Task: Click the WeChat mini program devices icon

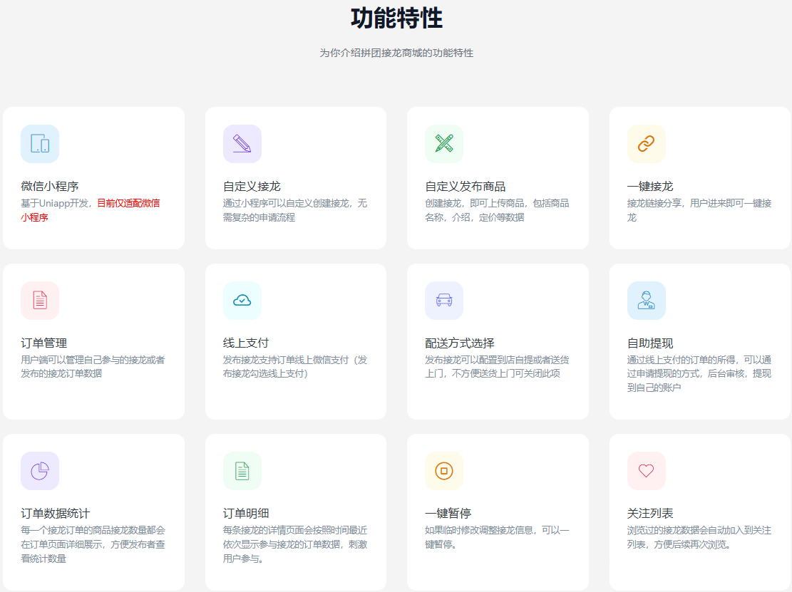Action: point(40,144)
